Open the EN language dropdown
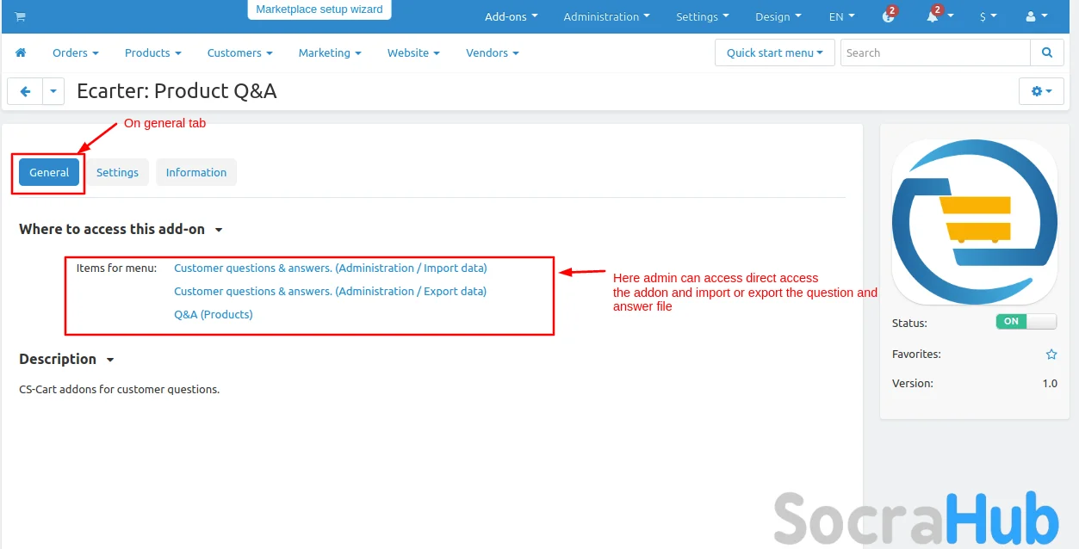The image size is (1079, 549). click(x=841, y=16)
